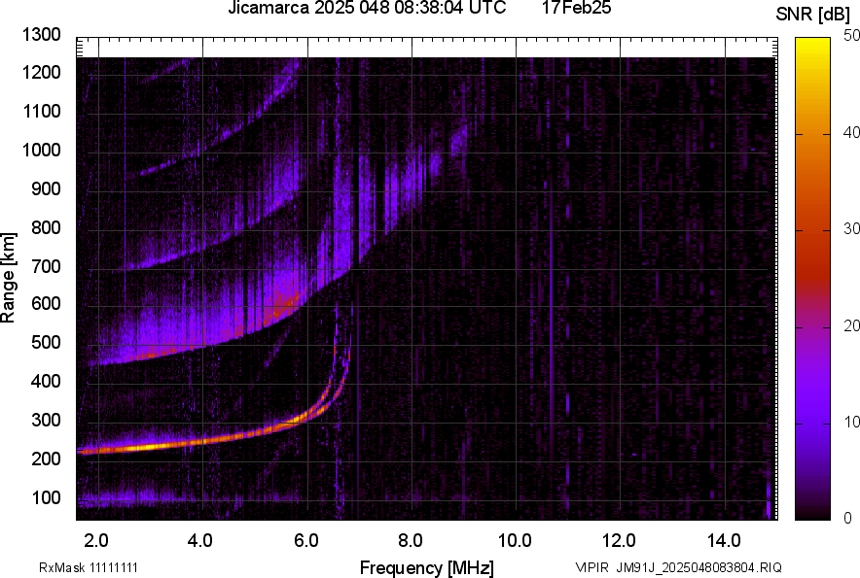Click the "Frequency [MHz]" axis title
The height and width of the screenshot is (578, 860).
pyautogui.click(x=428, y=564)
